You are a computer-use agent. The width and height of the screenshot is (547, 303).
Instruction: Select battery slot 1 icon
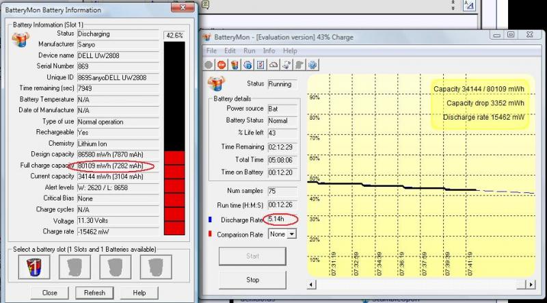(x=27, y=267)
